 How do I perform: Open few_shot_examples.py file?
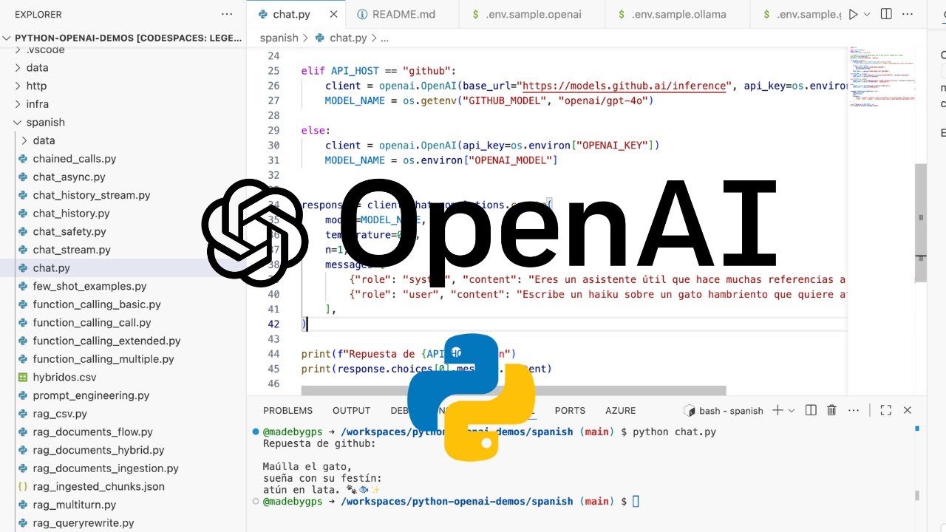click(123, 286)
